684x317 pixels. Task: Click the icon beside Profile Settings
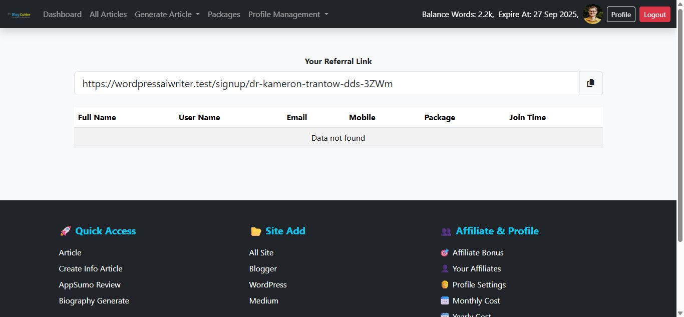[445, 285]
